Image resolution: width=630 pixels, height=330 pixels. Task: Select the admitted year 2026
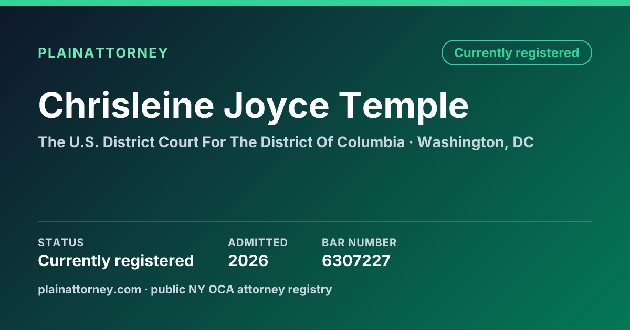point(248,260)
